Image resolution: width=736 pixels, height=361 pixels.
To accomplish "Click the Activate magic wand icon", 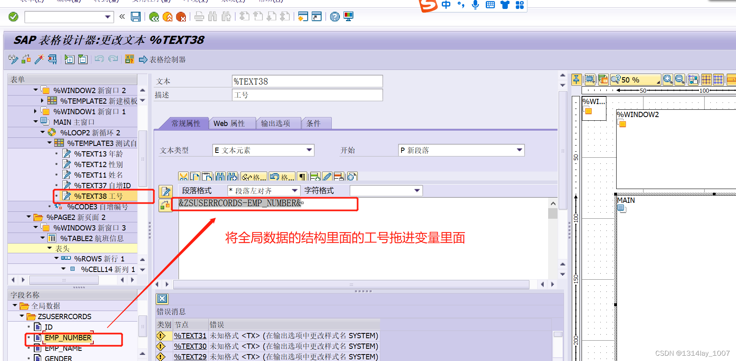I will click(x=39, y=59).
